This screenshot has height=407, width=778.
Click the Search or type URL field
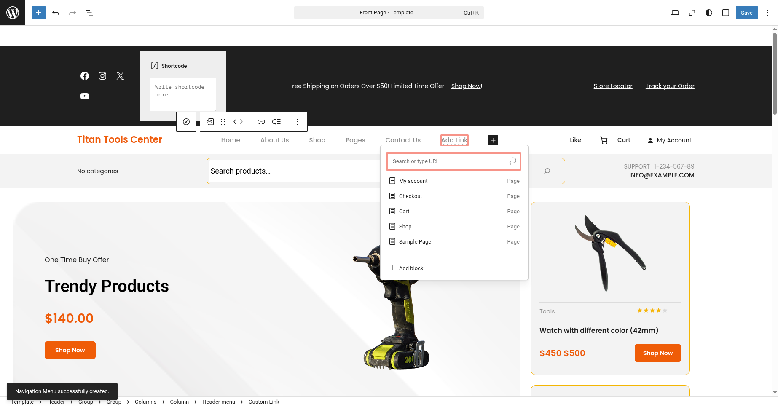pos(449,161)
